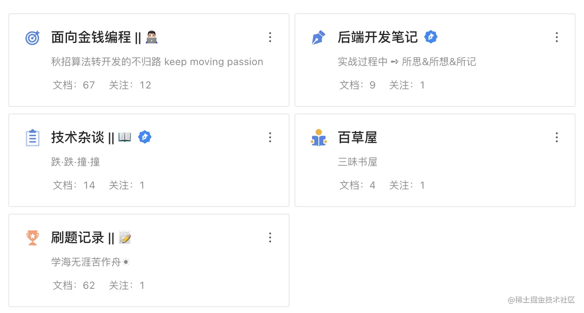This screenshot has width=584, height=313.
Task: Click the blue verified badge beside 后端开发笔记
Action: (x=431, y=37)
